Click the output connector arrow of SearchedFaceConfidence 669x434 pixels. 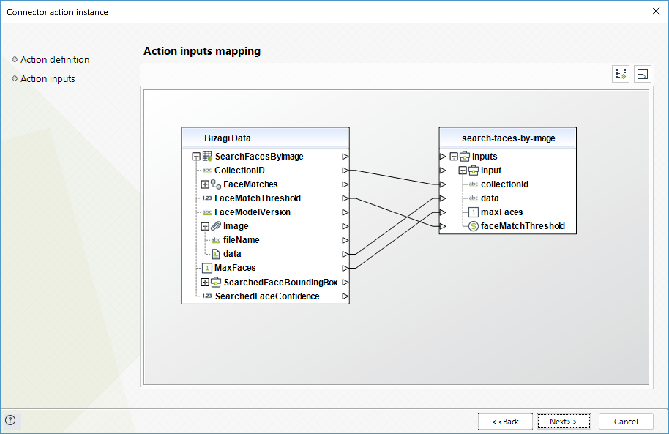pyautogui.click(x=345, y=296)
